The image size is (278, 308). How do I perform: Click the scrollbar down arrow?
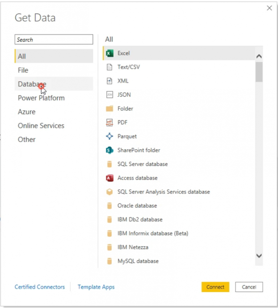coord(259,255)
